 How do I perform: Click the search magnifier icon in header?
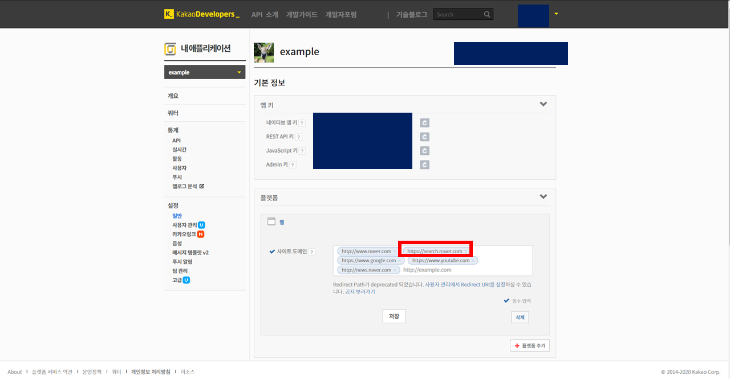pyautogui.click(x=486, y=14)
